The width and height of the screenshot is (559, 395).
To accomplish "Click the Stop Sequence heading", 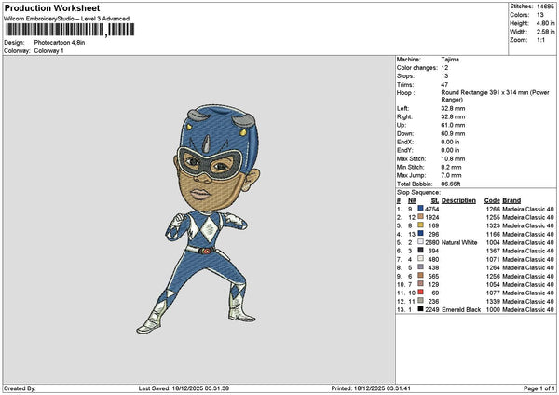I will (x=419, y=193).
